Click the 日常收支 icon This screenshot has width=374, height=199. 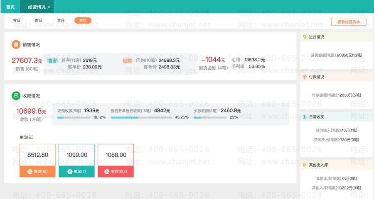click(305, 117)
